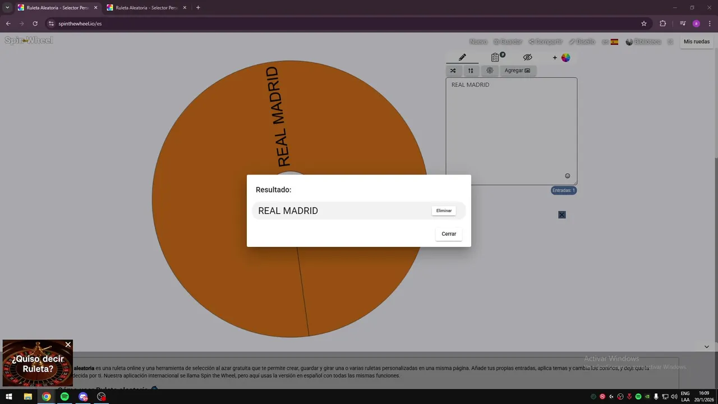Click inside the entries text area
The width and height of the screenshot is (718, 404).
(511, 131)
